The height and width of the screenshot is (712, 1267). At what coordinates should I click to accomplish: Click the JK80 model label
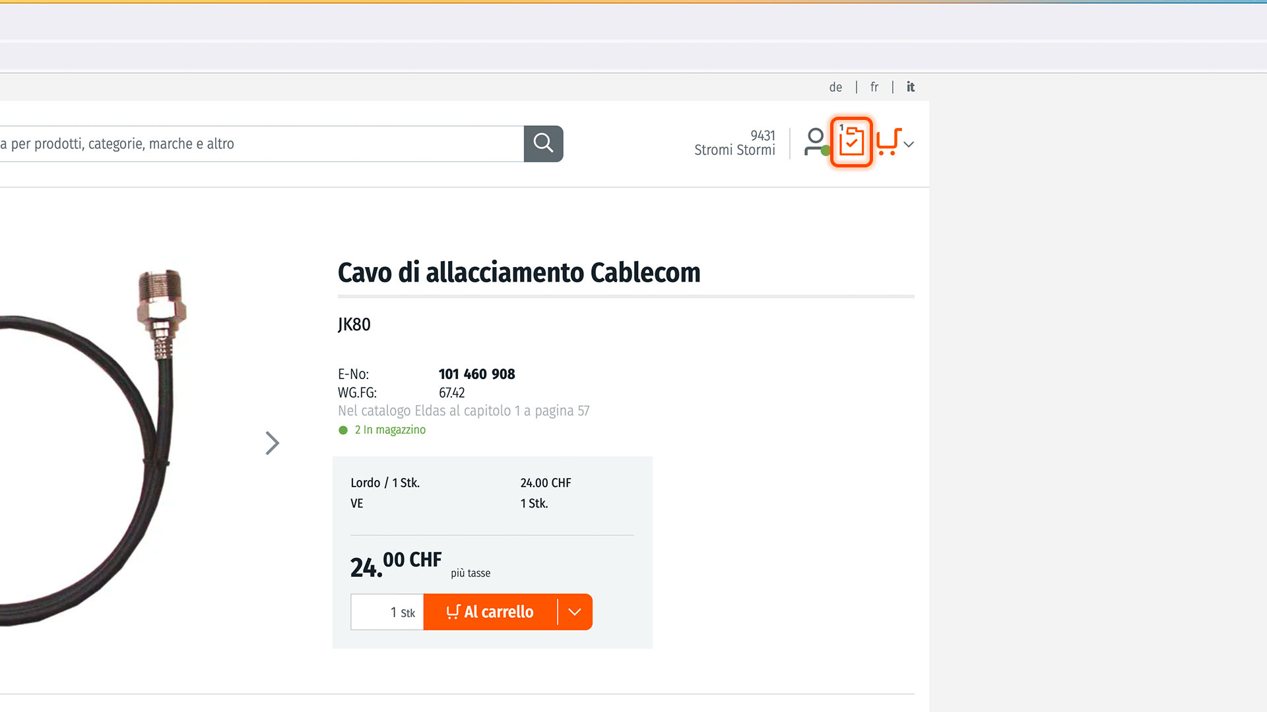tap(354, 324)
